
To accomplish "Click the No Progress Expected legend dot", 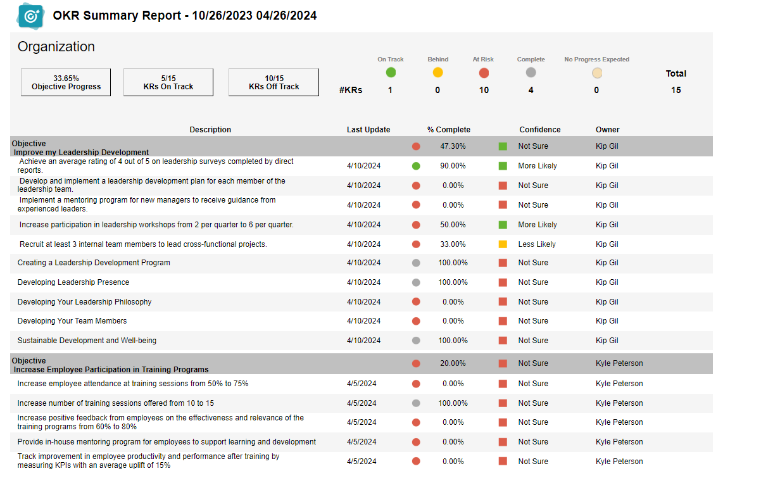I will 596,72.
